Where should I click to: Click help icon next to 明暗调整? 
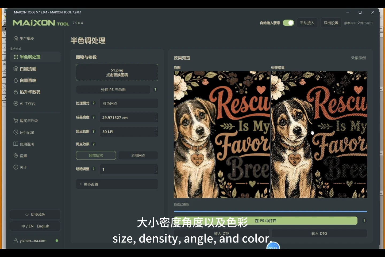tap(94, 169)
